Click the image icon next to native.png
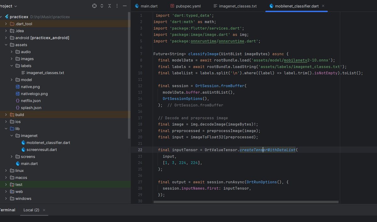Viewport: 377px width, 222px height. 18,87
